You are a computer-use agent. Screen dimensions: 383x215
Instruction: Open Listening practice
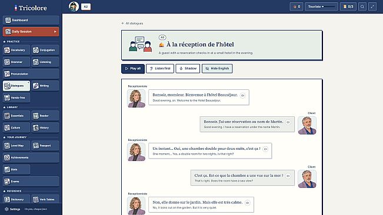click(x=45, y=62)
